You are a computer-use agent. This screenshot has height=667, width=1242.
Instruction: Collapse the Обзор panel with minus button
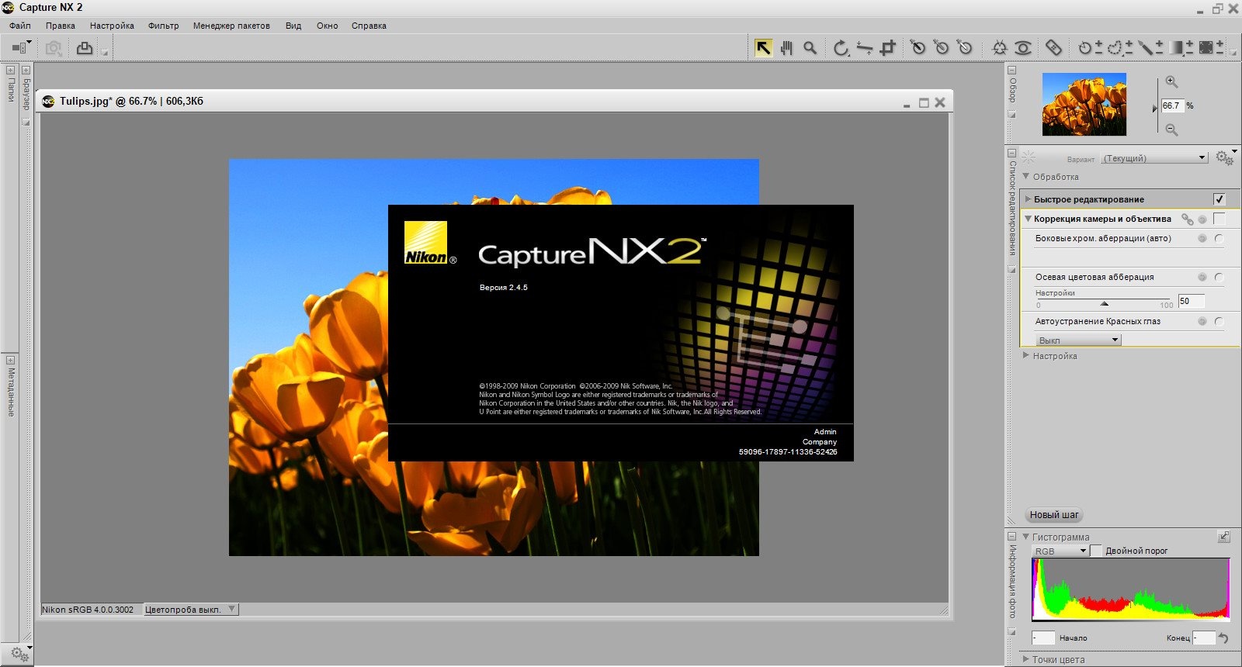pyautogui.click(x=1011, y=70)
